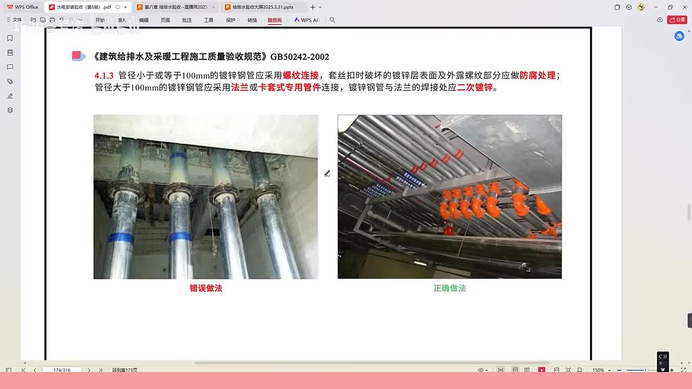Screen dimensions: 692x389
Task: Switch to 第八章 给排水验收 presentation tab
Action: pos(175,7)
